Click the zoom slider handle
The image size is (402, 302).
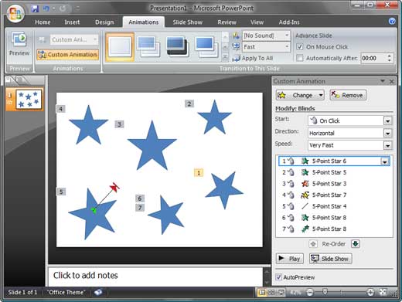tap(325, 292)
